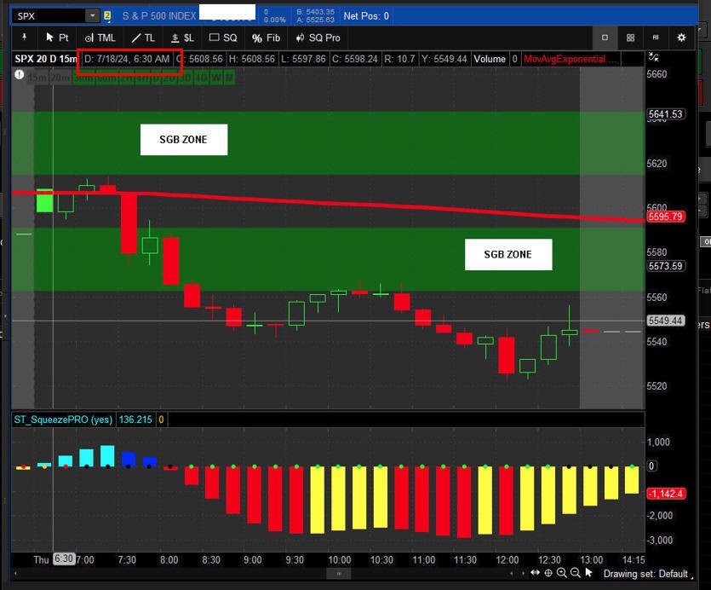Expand the ST_SqueezePRO study label
The width and height of the screenshot is (711, 590).
[x=62, y=419]
